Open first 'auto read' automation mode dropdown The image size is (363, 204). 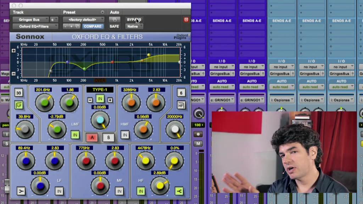[x=222, y=87]
